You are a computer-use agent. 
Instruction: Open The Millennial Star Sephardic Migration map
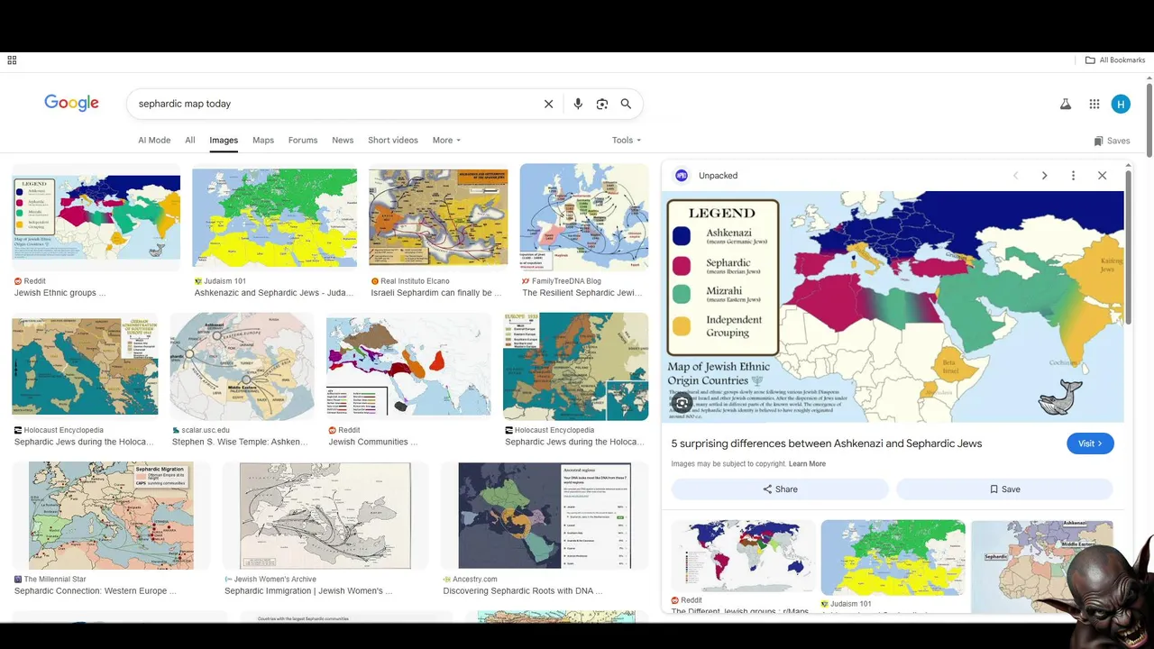[111, 516]
